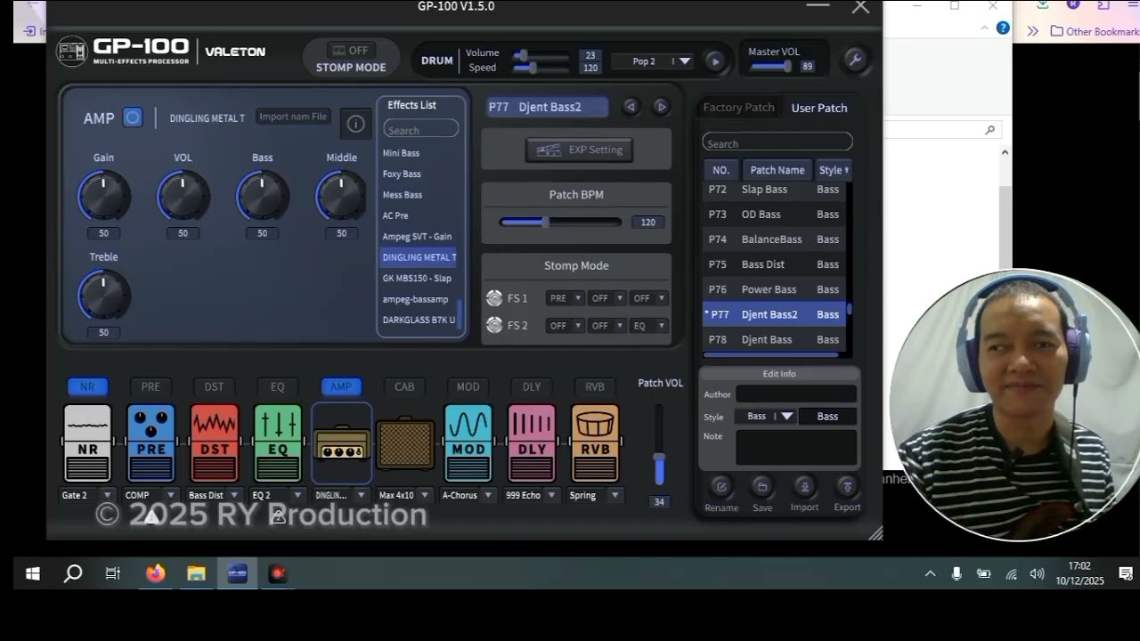Open File Explorer from the taskbar
The width and height of the screenshot is (1140, 641).
[x=197, y=573]
